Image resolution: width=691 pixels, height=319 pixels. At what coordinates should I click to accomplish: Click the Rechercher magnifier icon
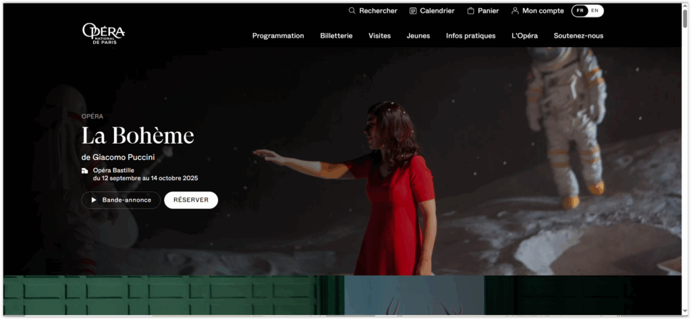click(352, 11)
